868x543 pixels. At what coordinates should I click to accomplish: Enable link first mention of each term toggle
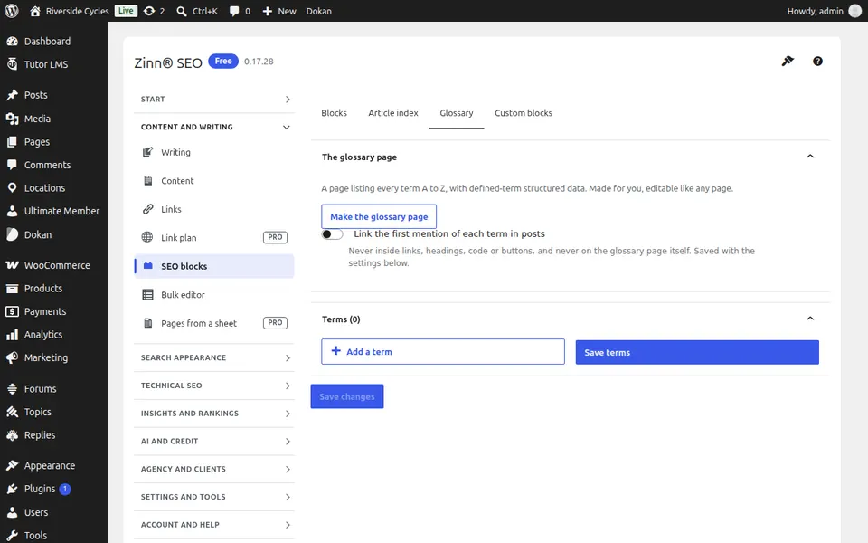pos(332,233)
